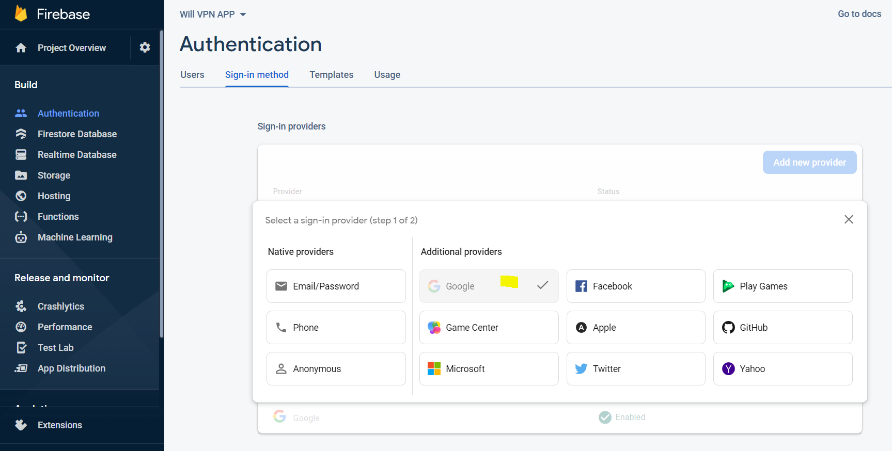This screenshot has width=892, height=451.
Task: Click the Apple logo icon
Action: 581,327
